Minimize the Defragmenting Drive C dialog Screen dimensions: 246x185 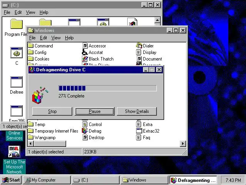click(x=146, y=69)
